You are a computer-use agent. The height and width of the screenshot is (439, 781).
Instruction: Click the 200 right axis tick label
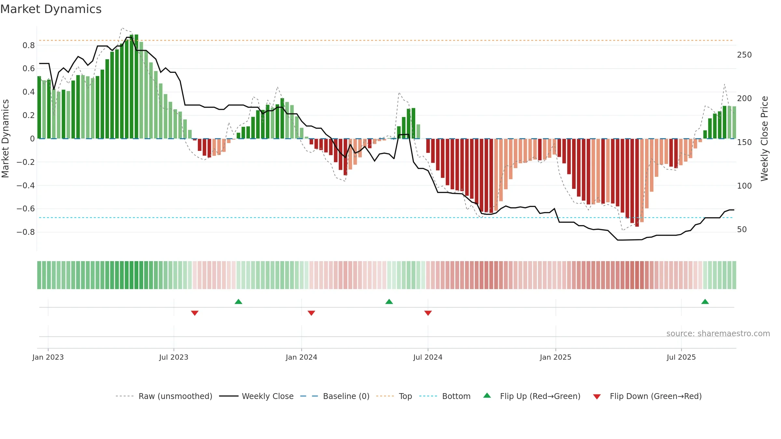tap(745, 99)
